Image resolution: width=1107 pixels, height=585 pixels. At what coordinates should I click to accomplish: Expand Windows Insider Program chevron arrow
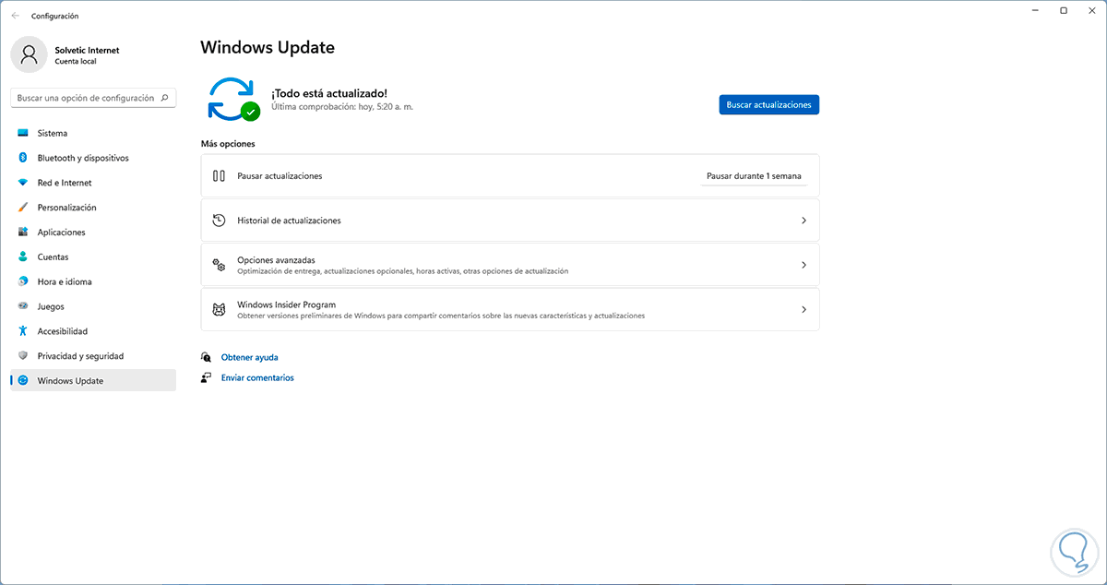(x=803, y=309)
